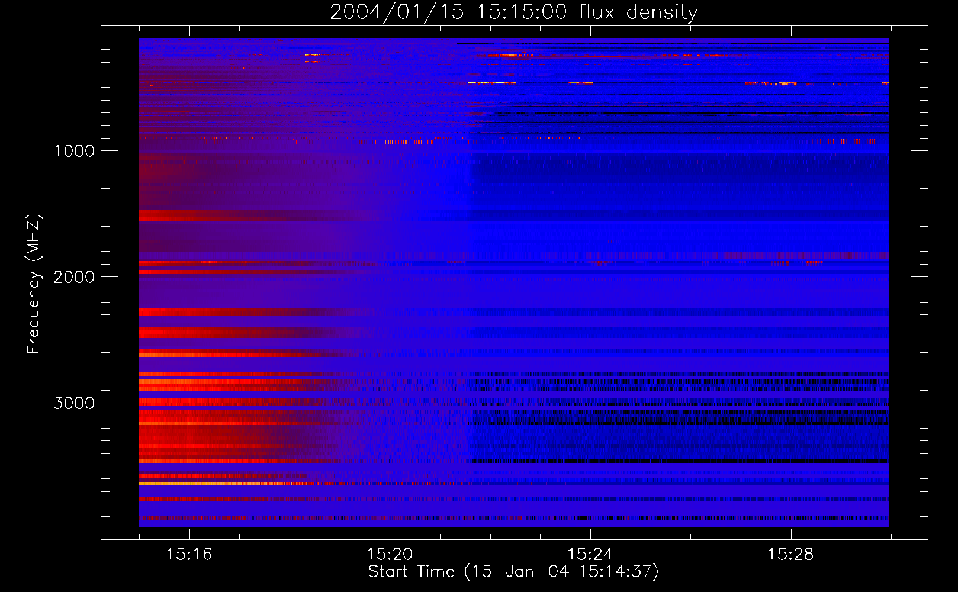The width and height of the screenshot is (958, 592).
Task: Click the 3000 frequency tick label
Action: click(74, 403)
